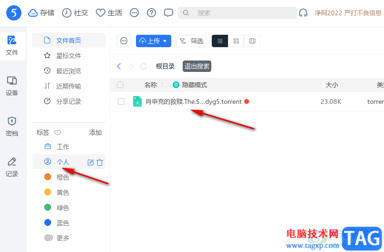Click the headset customer service icon

point(303,13)
